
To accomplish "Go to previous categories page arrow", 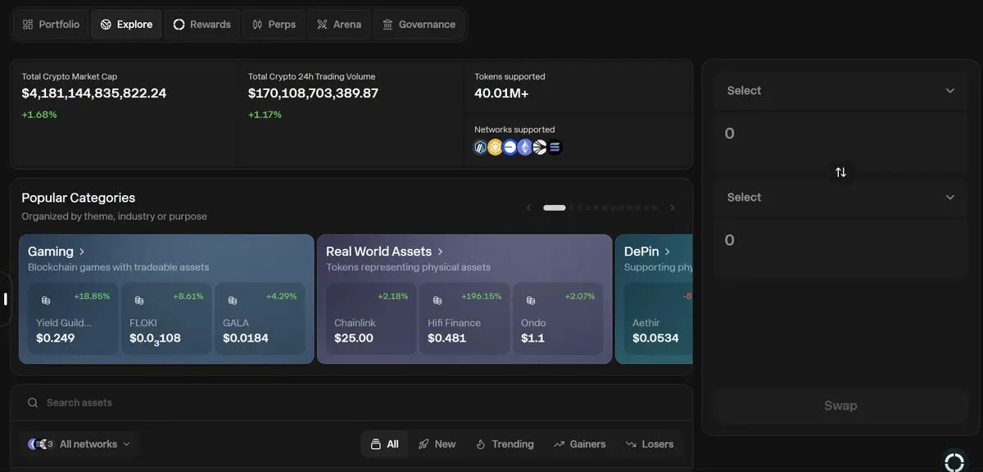I will [528, 207].
